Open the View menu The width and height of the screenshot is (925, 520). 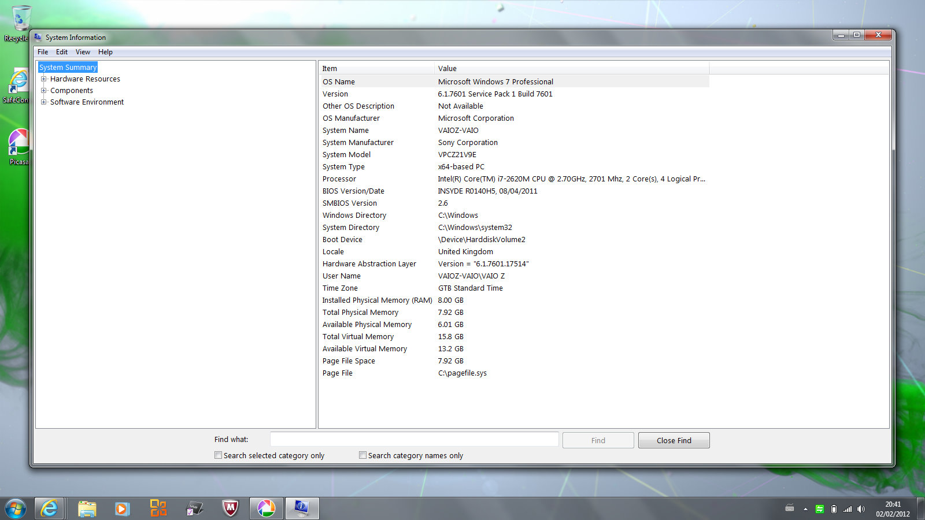[83, 52]
